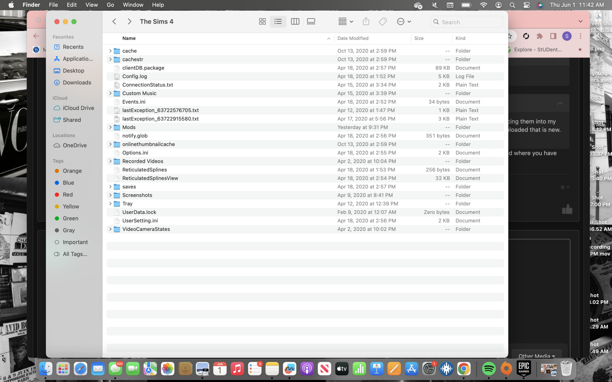
Task: Open the Action ellipsis menu dropdown
Action: (x=404, y=22)
